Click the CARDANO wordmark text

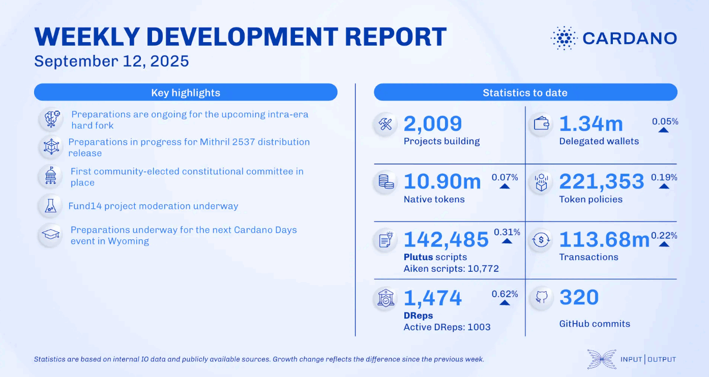tap(630, 38)
